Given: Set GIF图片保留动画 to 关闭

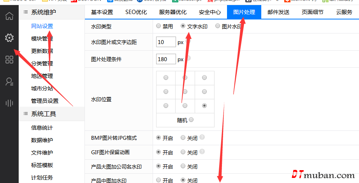Looking at the screenshot, I should click(183, 152).
